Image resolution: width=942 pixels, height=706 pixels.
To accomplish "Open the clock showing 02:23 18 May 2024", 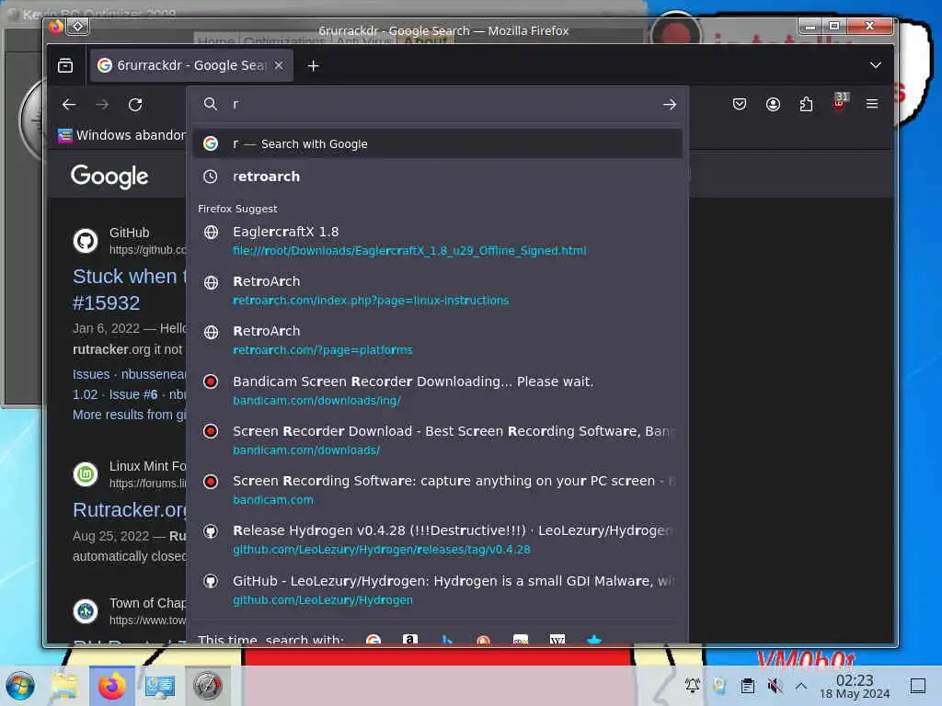I will coord(855,686).
